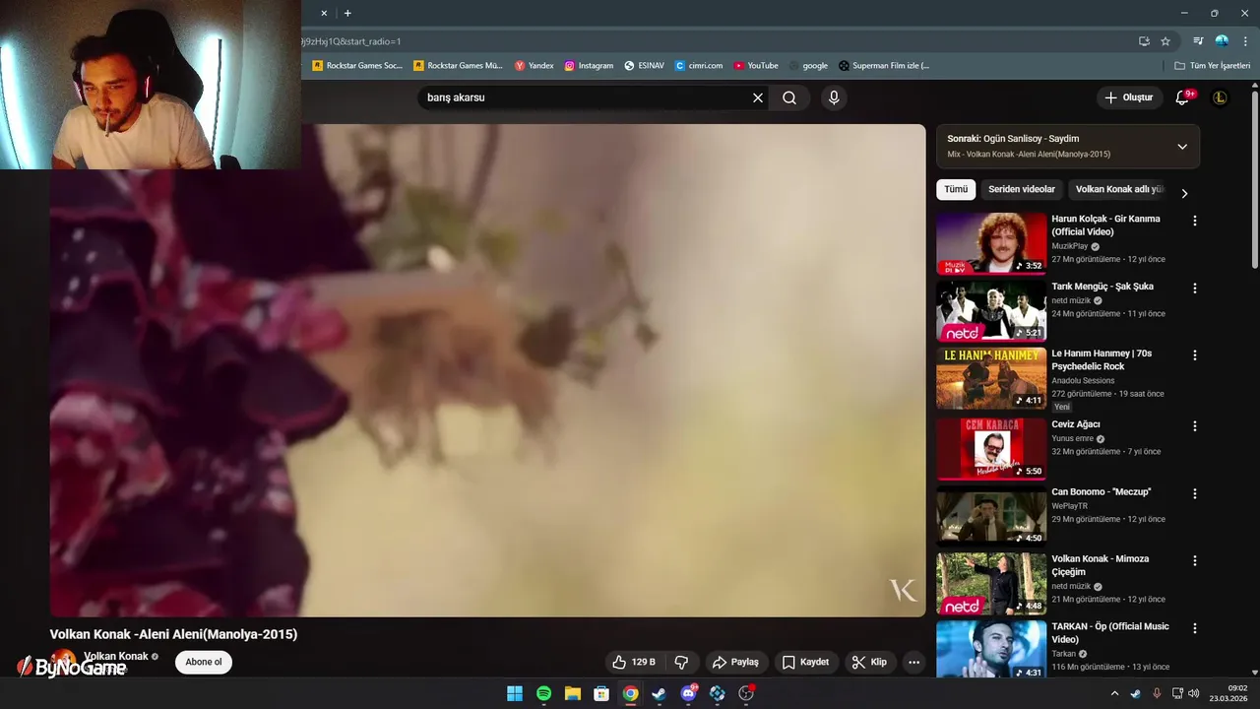Image resolution: width=1260 pixels, height=709 pixels.
Task: Open Spotify from the taskbar
Action: [543, 693]
